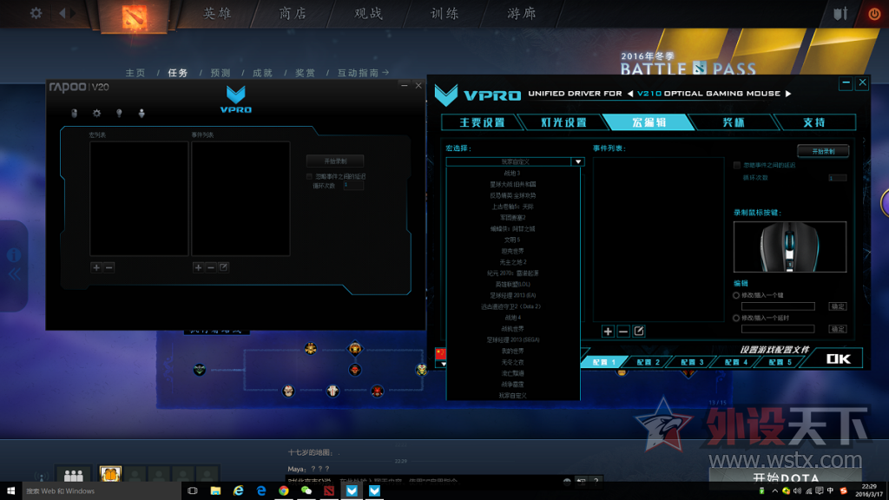Open 支持 tab in VPRO
This screenshot has width=889, height=500.
pos(814,122)
